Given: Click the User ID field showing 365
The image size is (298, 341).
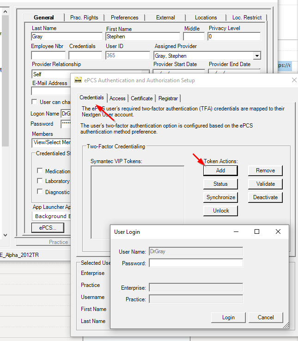Looking at the screenshot, I should click(128, 55).
